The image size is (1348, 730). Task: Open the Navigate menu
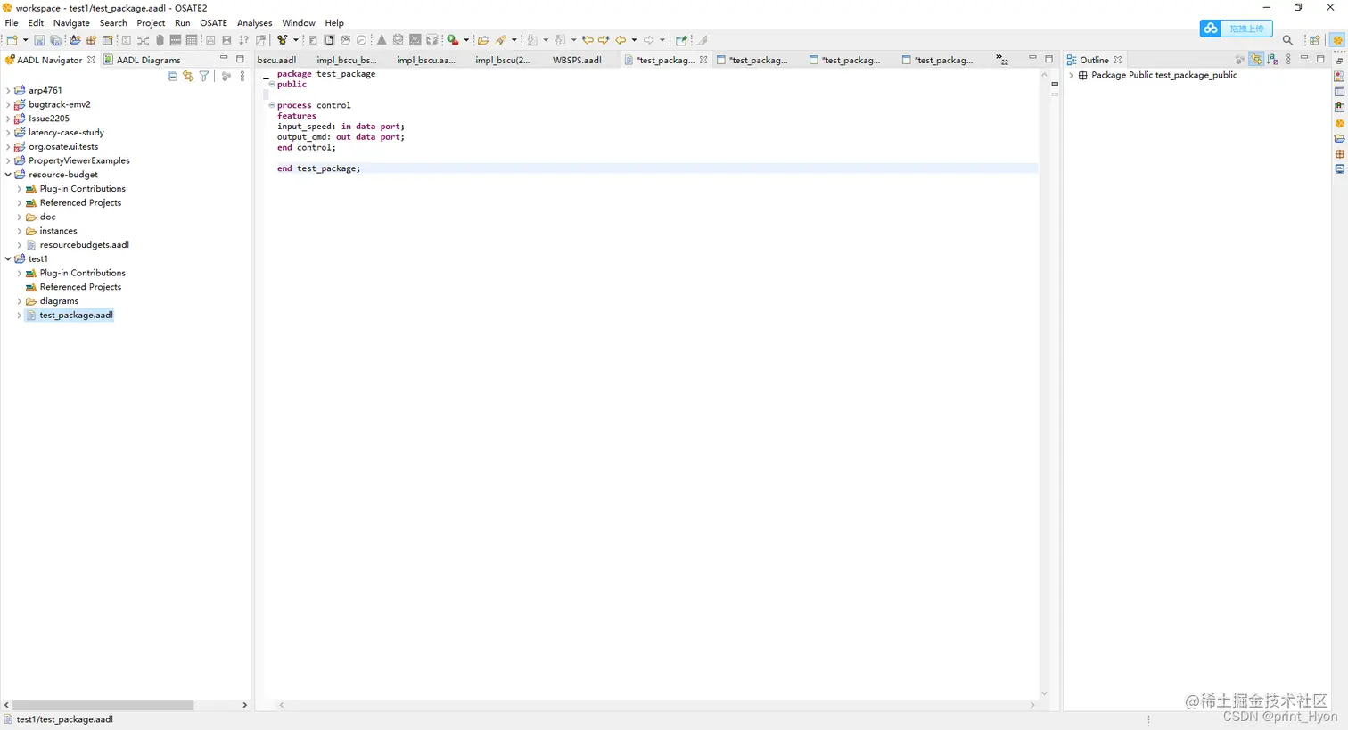point(71,23)
